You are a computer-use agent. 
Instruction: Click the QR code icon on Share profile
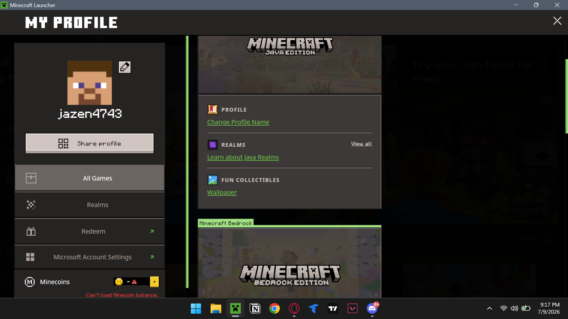(x=63, y=144)
